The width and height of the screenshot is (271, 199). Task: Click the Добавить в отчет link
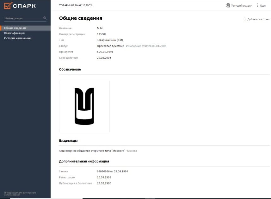258,19
